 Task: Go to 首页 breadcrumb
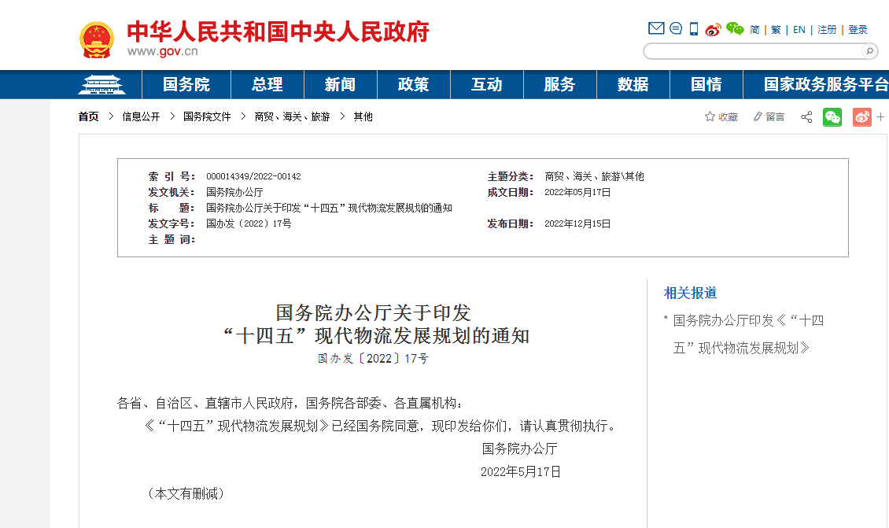tap(88, 116)
